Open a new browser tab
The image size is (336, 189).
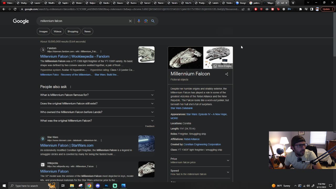click(293, 3)
